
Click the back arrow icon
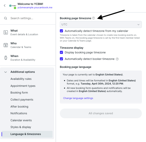tap(5, 5)
